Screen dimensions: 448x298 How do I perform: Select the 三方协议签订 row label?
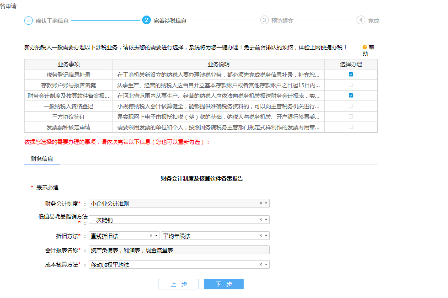69,117
